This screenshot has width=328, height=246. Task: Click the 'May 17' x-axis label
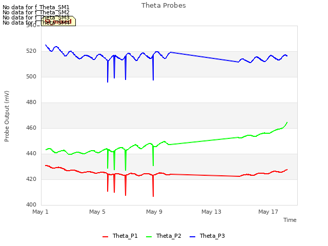[x=268, y=212]
